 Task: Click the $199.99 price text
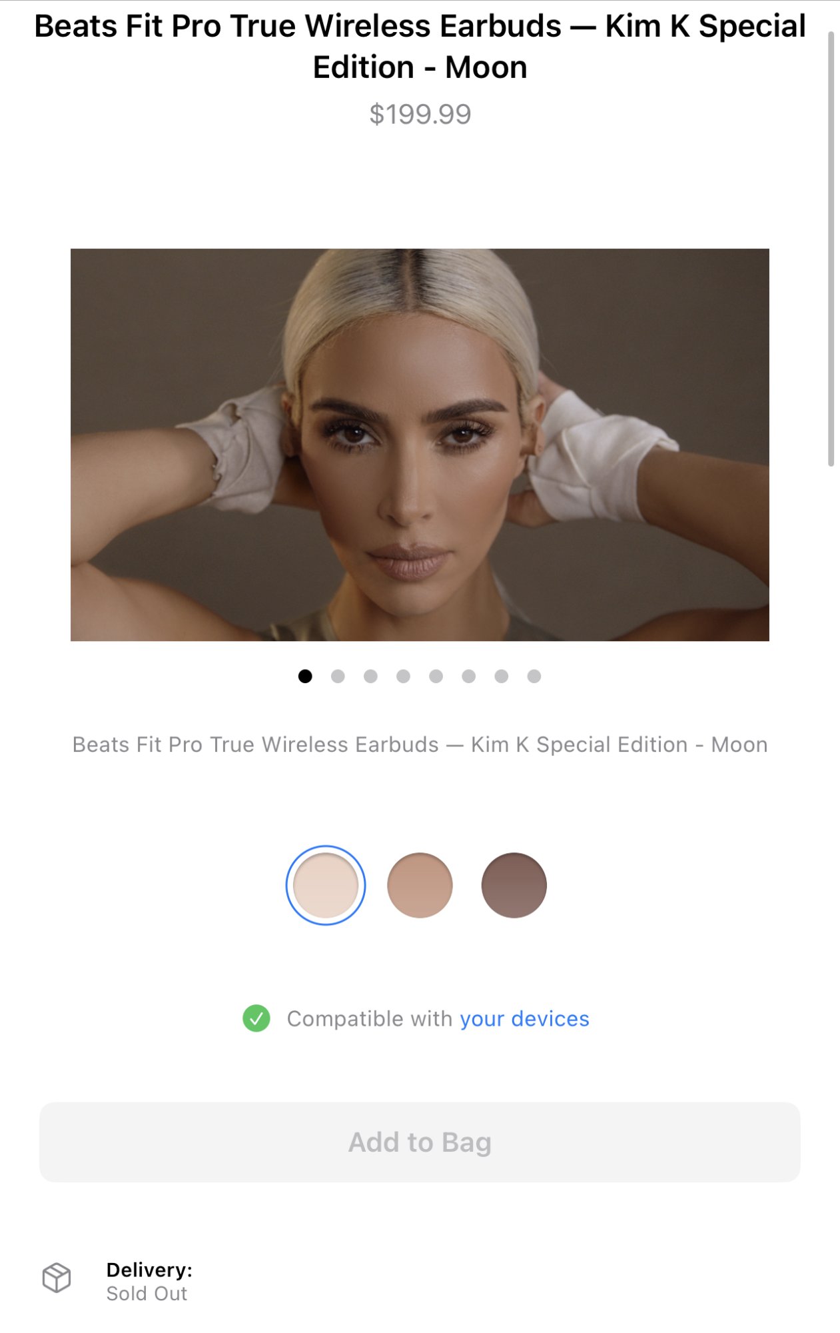pos(420,114)
